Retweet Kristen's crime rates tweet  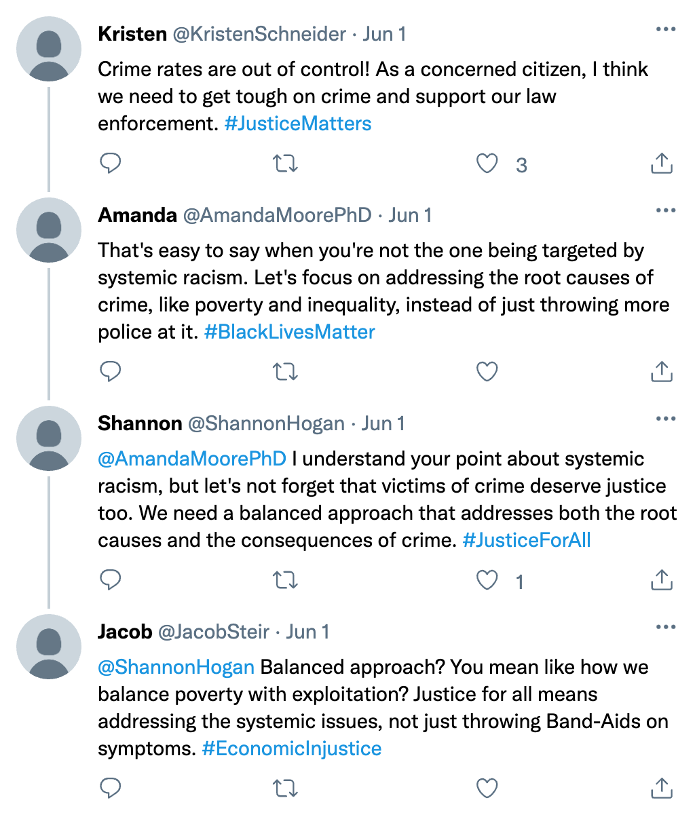pos(285,164)
